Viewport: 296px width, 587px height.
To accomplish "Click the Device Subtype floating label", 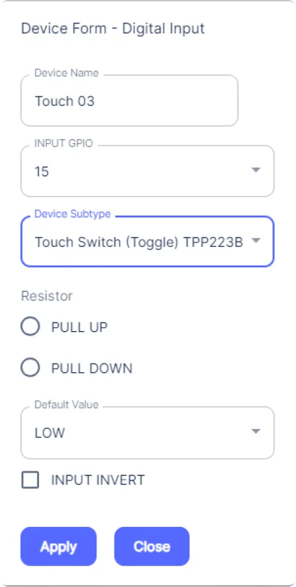I will [72, 214].
